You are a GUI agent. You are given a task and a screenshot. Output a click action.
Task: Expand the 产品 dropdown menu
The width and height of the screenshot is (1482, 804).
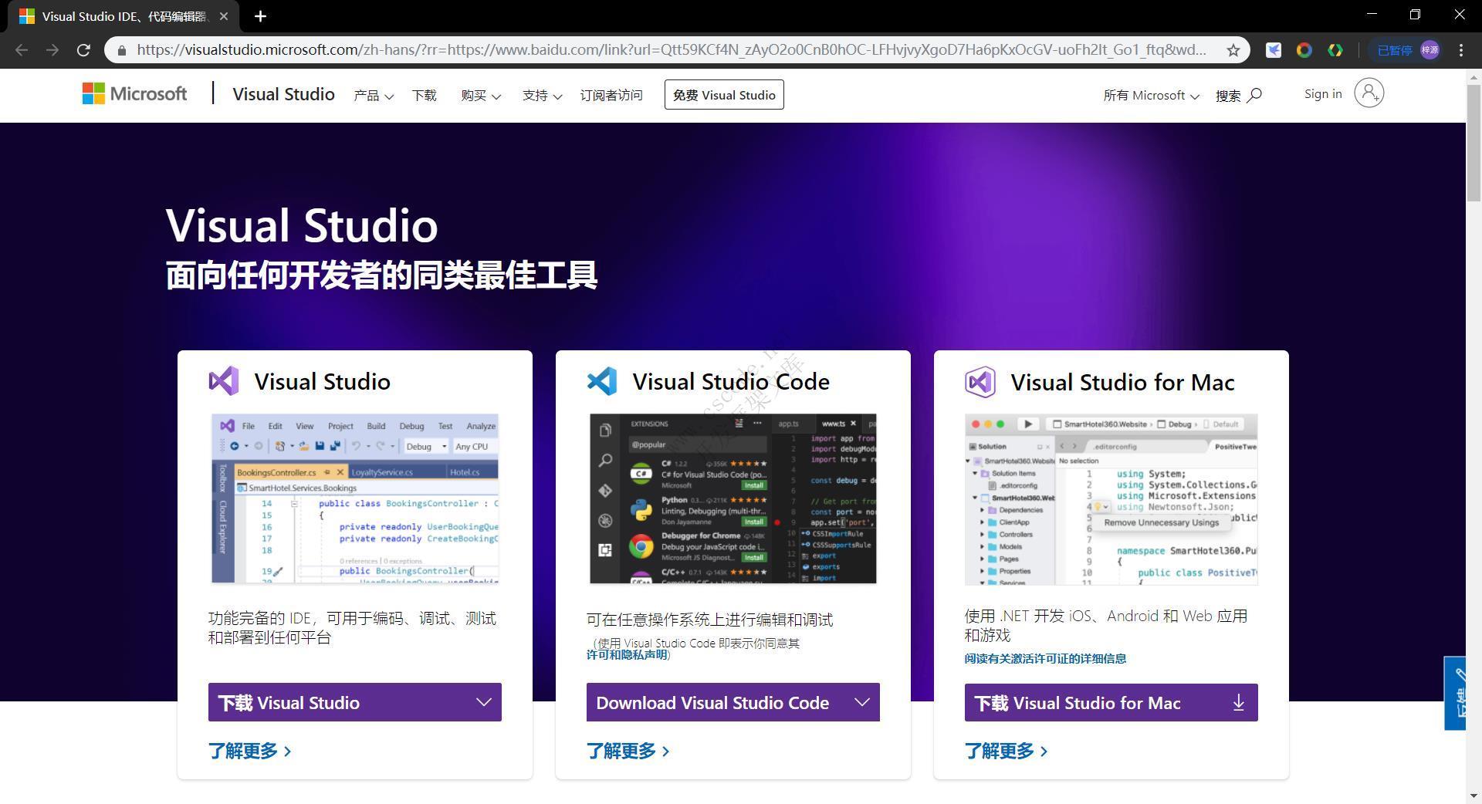(373, 96)
